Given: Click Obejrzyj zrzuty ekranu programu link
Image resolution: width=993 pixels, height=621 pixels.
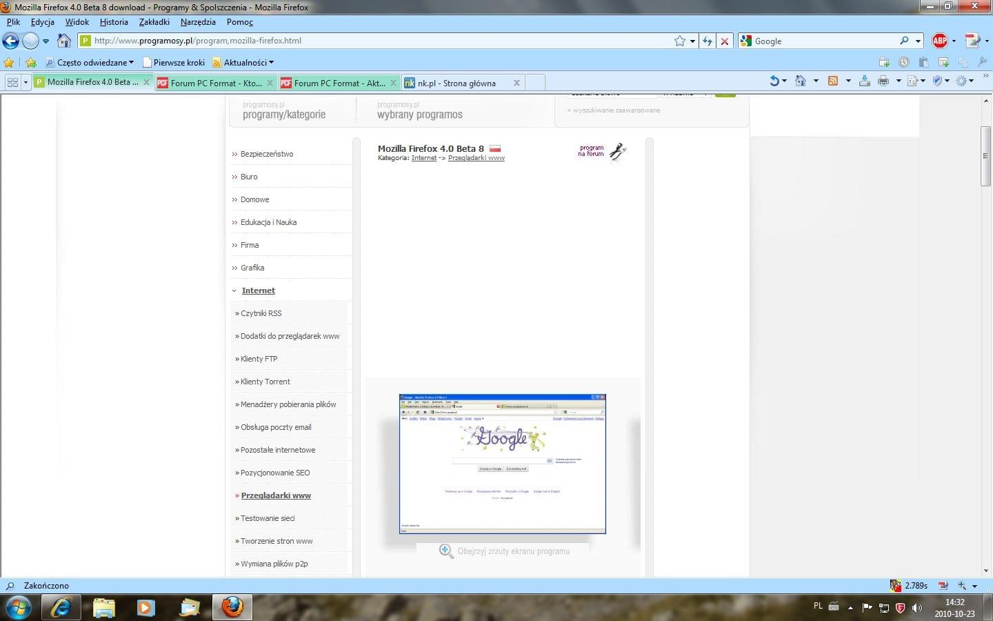Looking at the screenshot, I should pyautogui.click(x=514, y=551).
